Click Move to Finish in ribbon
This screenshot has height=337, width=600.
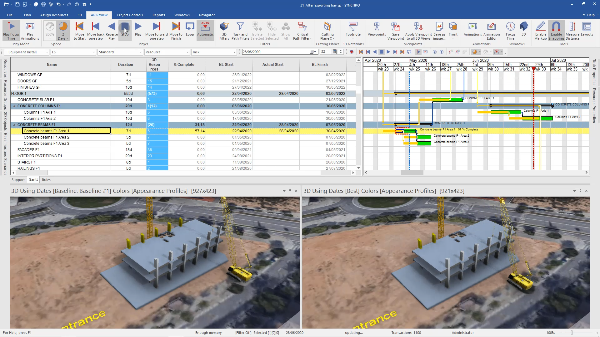point(176,31)
